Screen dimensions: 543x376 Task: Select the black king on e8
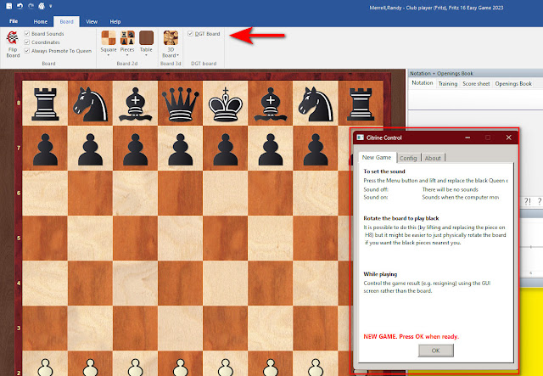(226, 104)
